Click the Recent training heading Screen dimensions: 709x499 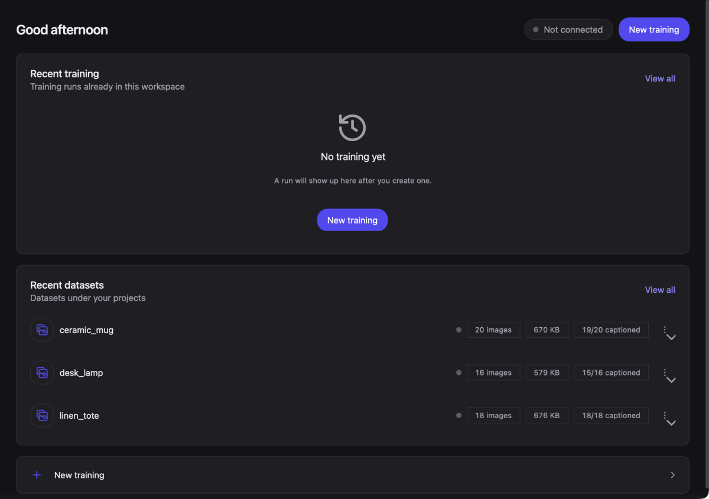coord(64,74)
